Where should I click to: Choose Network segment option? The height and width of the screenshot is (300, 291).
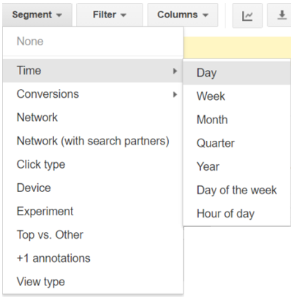tap(93, 118)
